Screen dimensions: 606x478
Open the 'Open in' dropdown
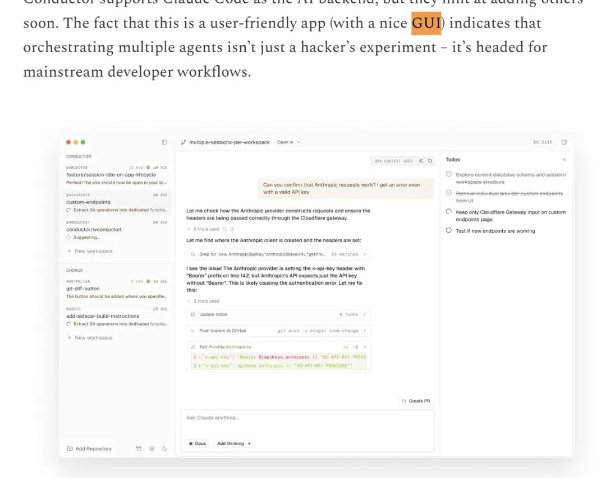[x=288, y=142]
